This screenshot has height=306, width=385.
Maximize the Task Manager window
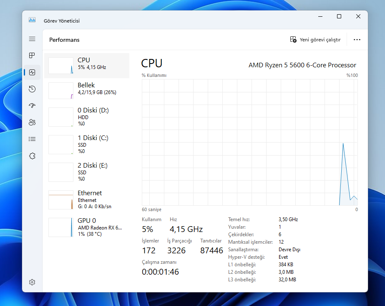339,16
